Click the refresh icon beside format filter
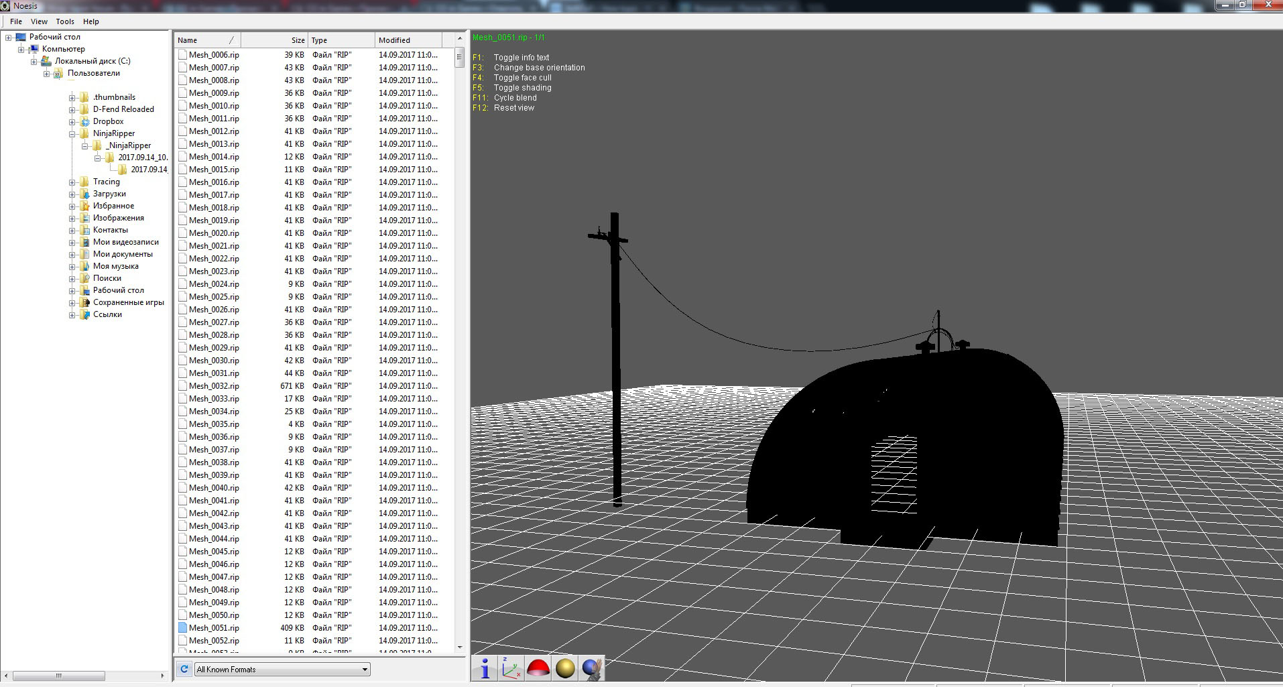The height and width of the screenshot is (687, 1283). point(184,669)
